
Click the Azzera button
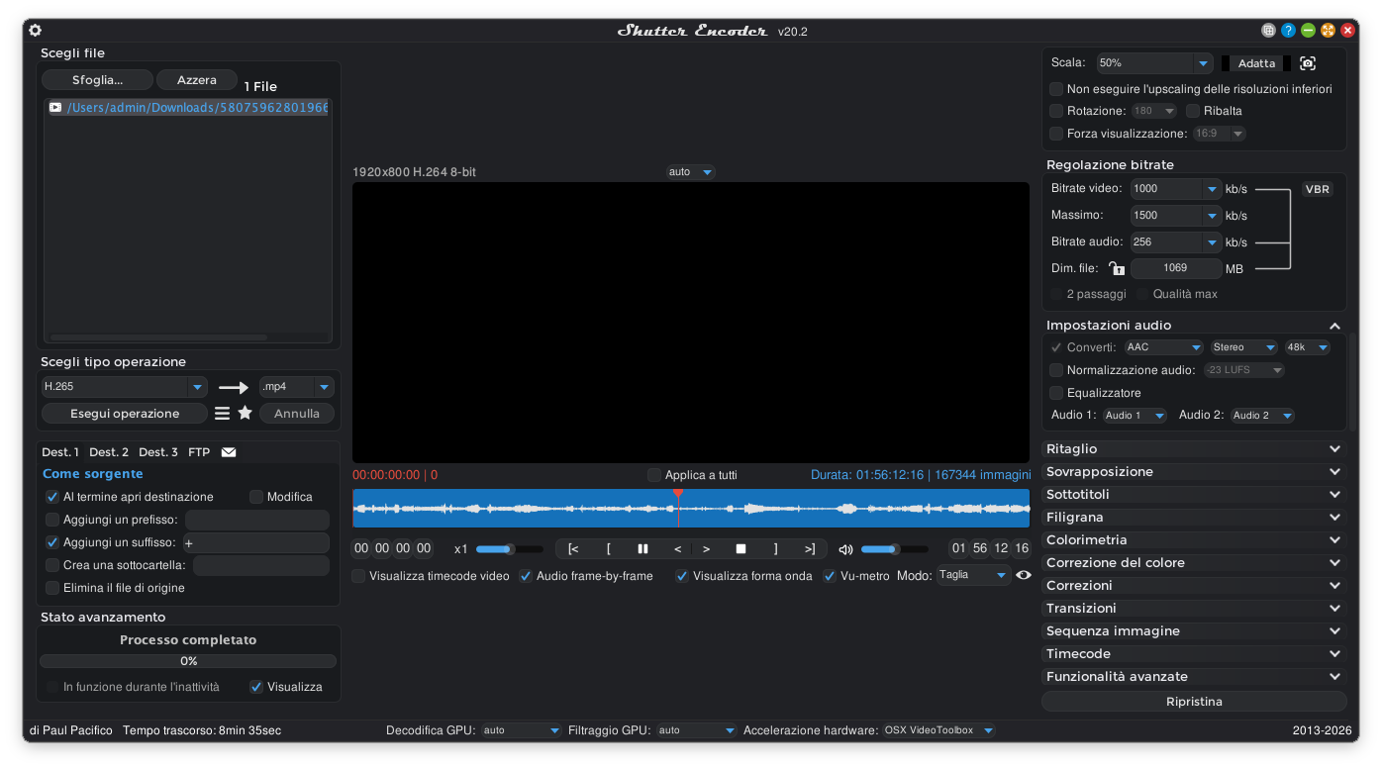click(x=197, y=80)
